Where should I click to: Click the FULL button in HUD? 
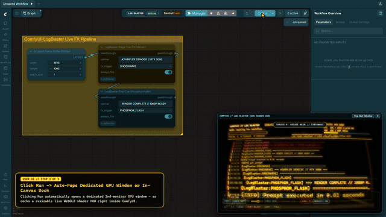click(x=277, y=207)
